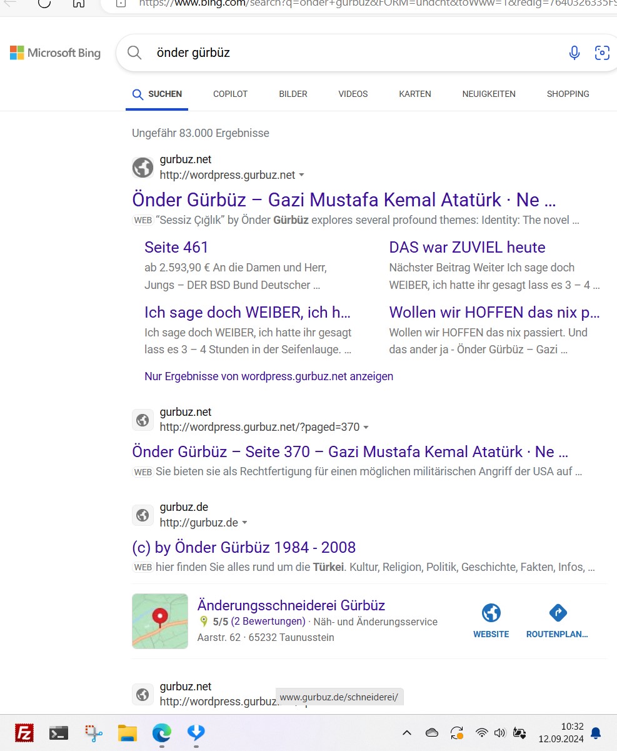Click the Microsoft Bing logo

click(x=55, y=53)
